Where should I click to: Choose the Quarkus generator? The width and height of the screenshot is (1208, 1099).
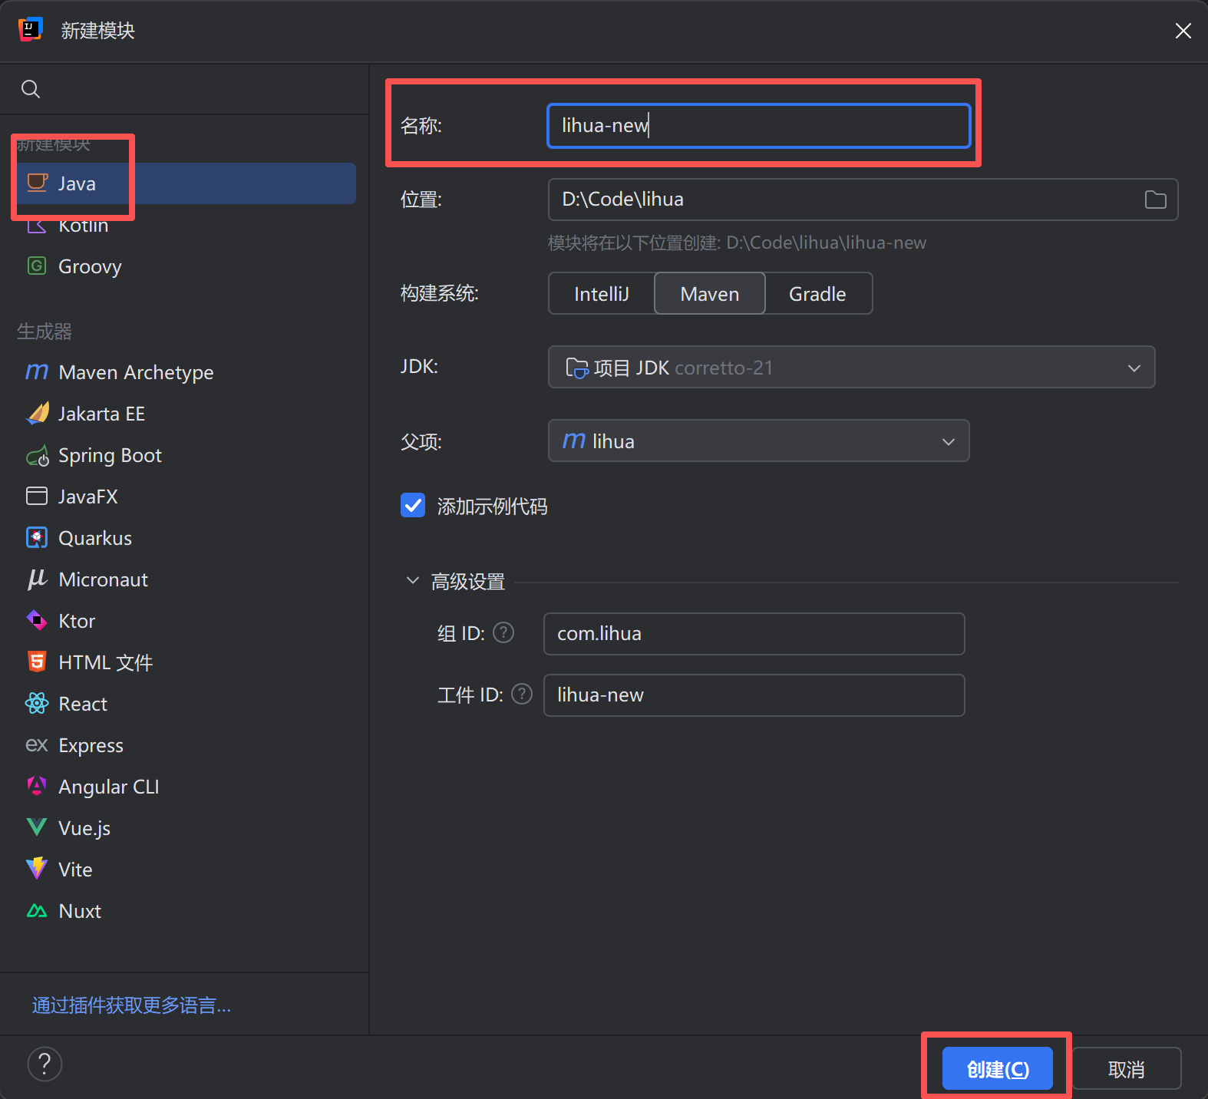pyautogui.click(x=95, y=539)
